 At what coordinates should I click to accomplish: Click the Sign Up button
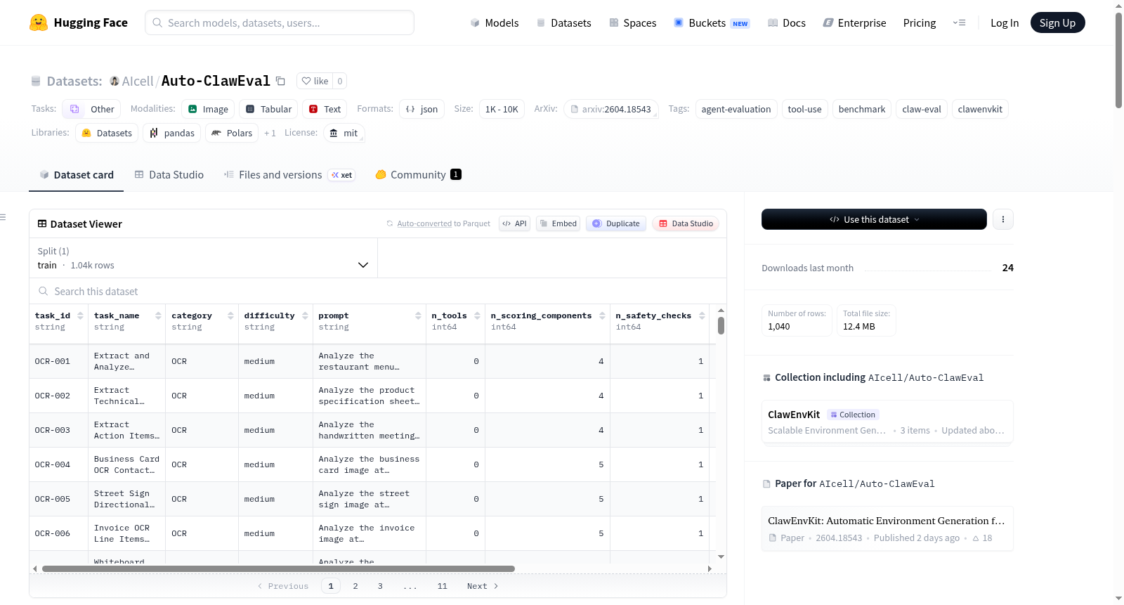coord(1057,22)
